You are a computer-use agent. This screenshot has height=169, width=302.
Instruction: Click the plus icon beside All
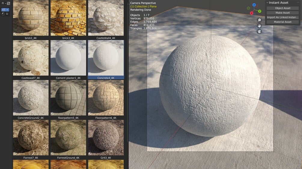click(x=7, y=10)
